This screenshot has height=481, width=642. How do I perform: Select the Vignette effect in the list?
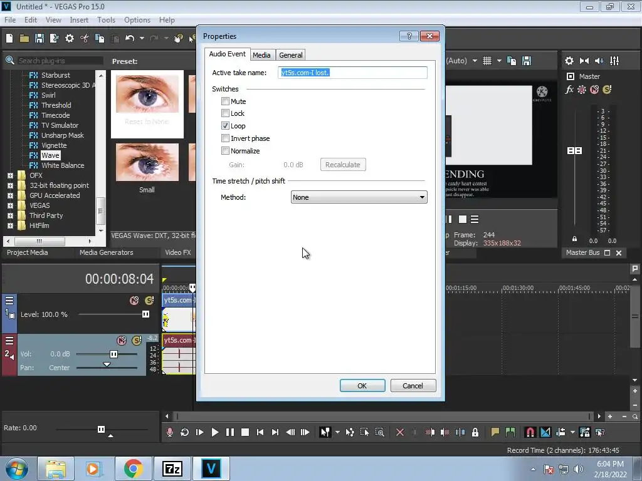(54, 145)
